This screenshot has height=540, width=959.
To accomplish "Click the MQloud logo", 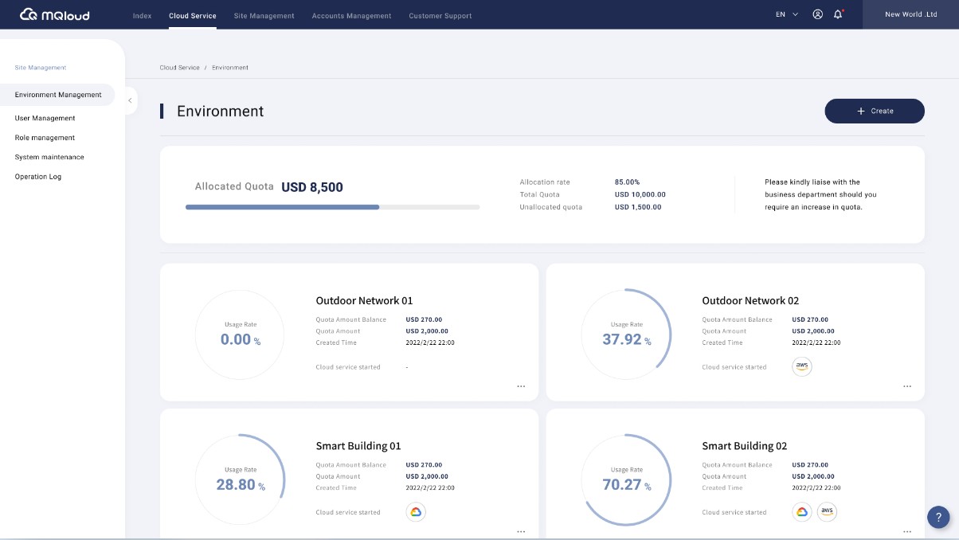I will 54,14.
